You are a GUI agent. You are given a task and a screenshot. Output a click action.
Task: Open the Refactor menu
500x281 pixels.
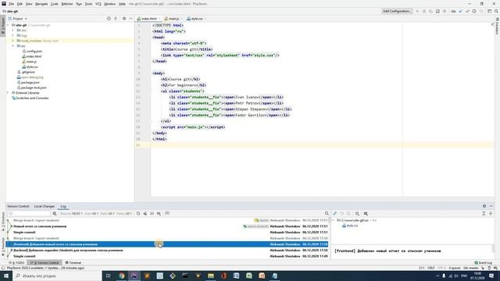pyautogui.click(x=67, y=4)
